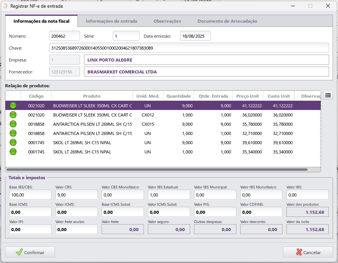Click the app icon in the title bar
The width and height of the screenshot is (338, 263).
[5, 6]
